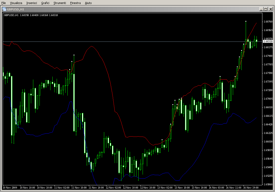The image size is (275, 192).
Task: Click the GBPUSD,H1 chart title bar text
Action: pyautogui.click(x=15, y=9)
